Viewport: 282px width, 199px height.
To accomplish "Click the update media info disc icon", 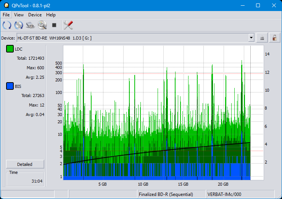I will click(x=19, y=25).
